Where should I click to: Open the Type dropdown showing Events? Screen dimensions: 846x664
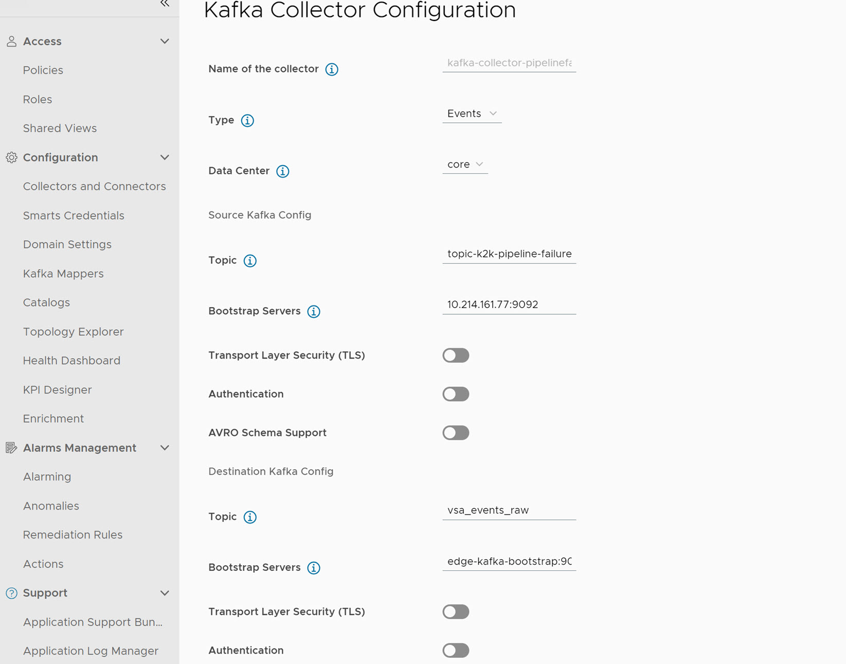tap(472, 114)
